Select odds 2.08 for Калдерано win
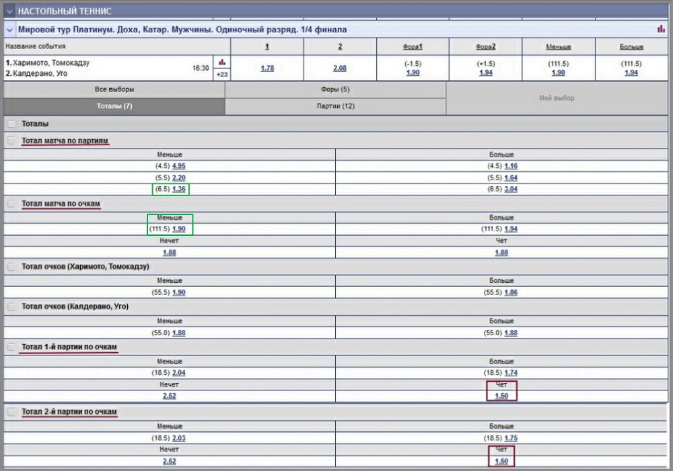673x471 pixels. [340, 68]
